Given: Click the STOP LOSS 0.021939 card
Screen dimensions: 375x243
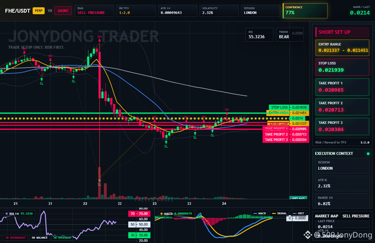Looking at the screenshot, I should tap(342, 67).
